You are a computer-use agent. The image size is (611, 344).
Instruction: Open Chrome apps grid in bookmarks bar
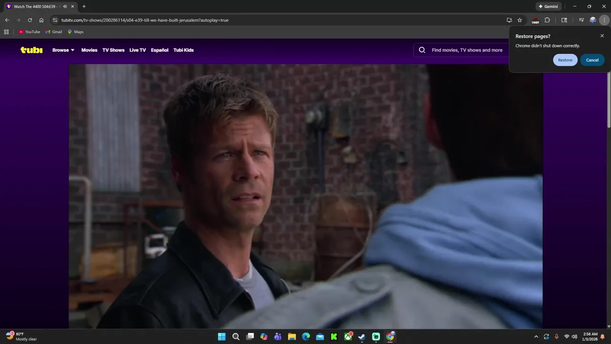(x=6, y=32)
